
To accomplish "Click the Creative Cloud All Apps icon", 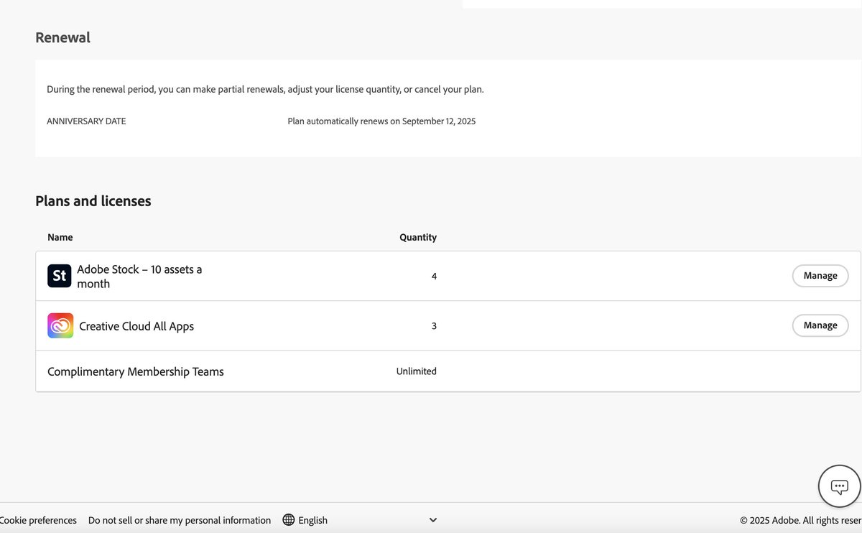I will coord(60,325).
